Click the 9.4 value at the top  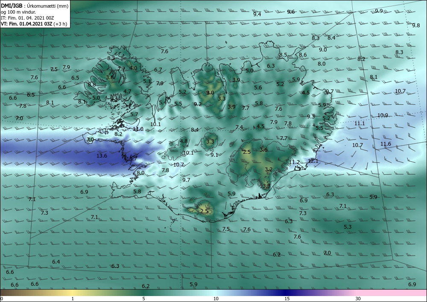pos(257,14)
